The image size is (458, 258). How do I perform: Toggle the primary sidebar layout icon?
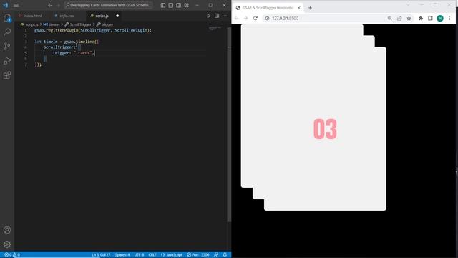(163, 5)
